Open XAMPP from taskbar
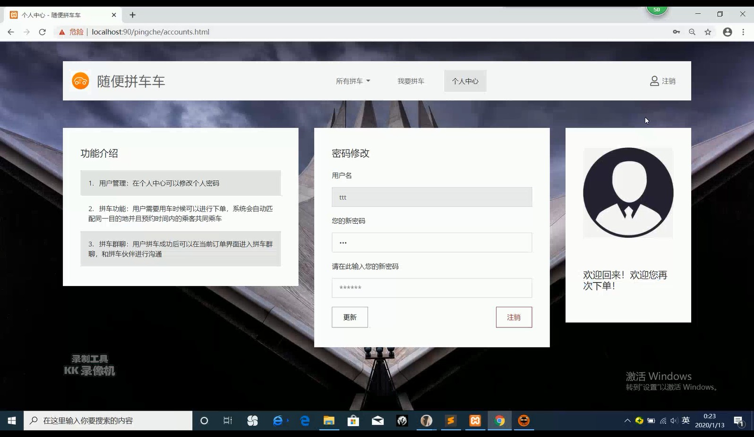The height and width of the screenshot is (437, 754). click(475, 420)
